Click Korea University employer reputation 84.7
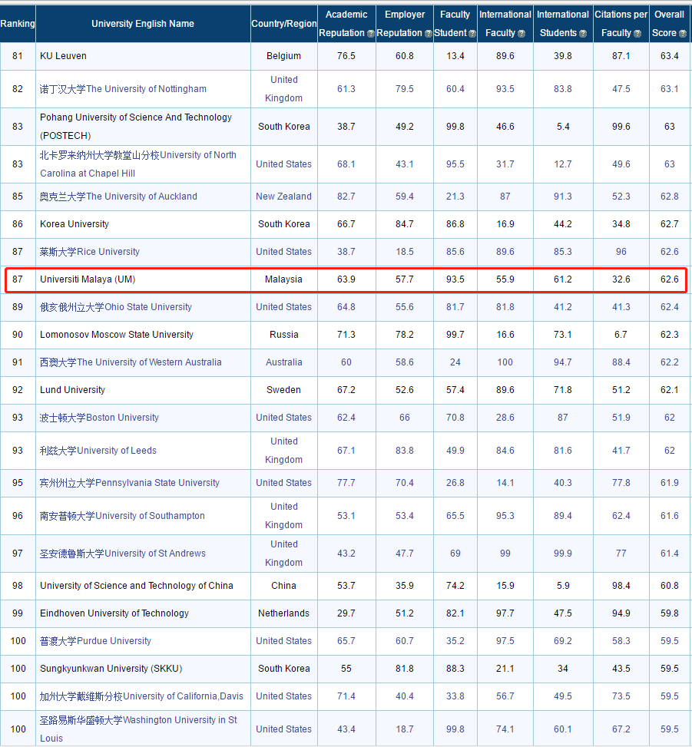Image resolution: width=692 pixels, height=747 pixels. [x=405, y=224]
